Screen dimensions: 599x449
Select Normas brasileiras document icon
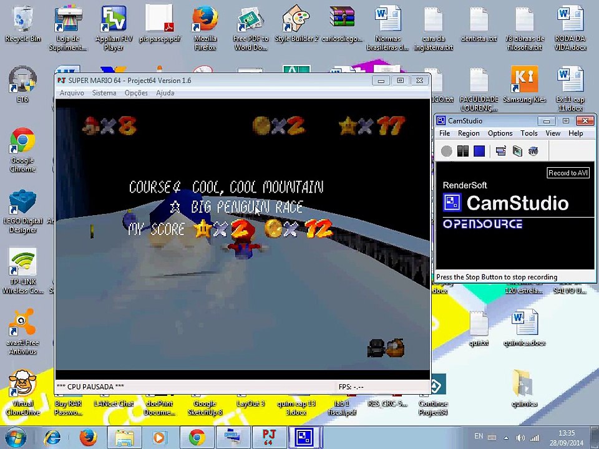[387, 28]
